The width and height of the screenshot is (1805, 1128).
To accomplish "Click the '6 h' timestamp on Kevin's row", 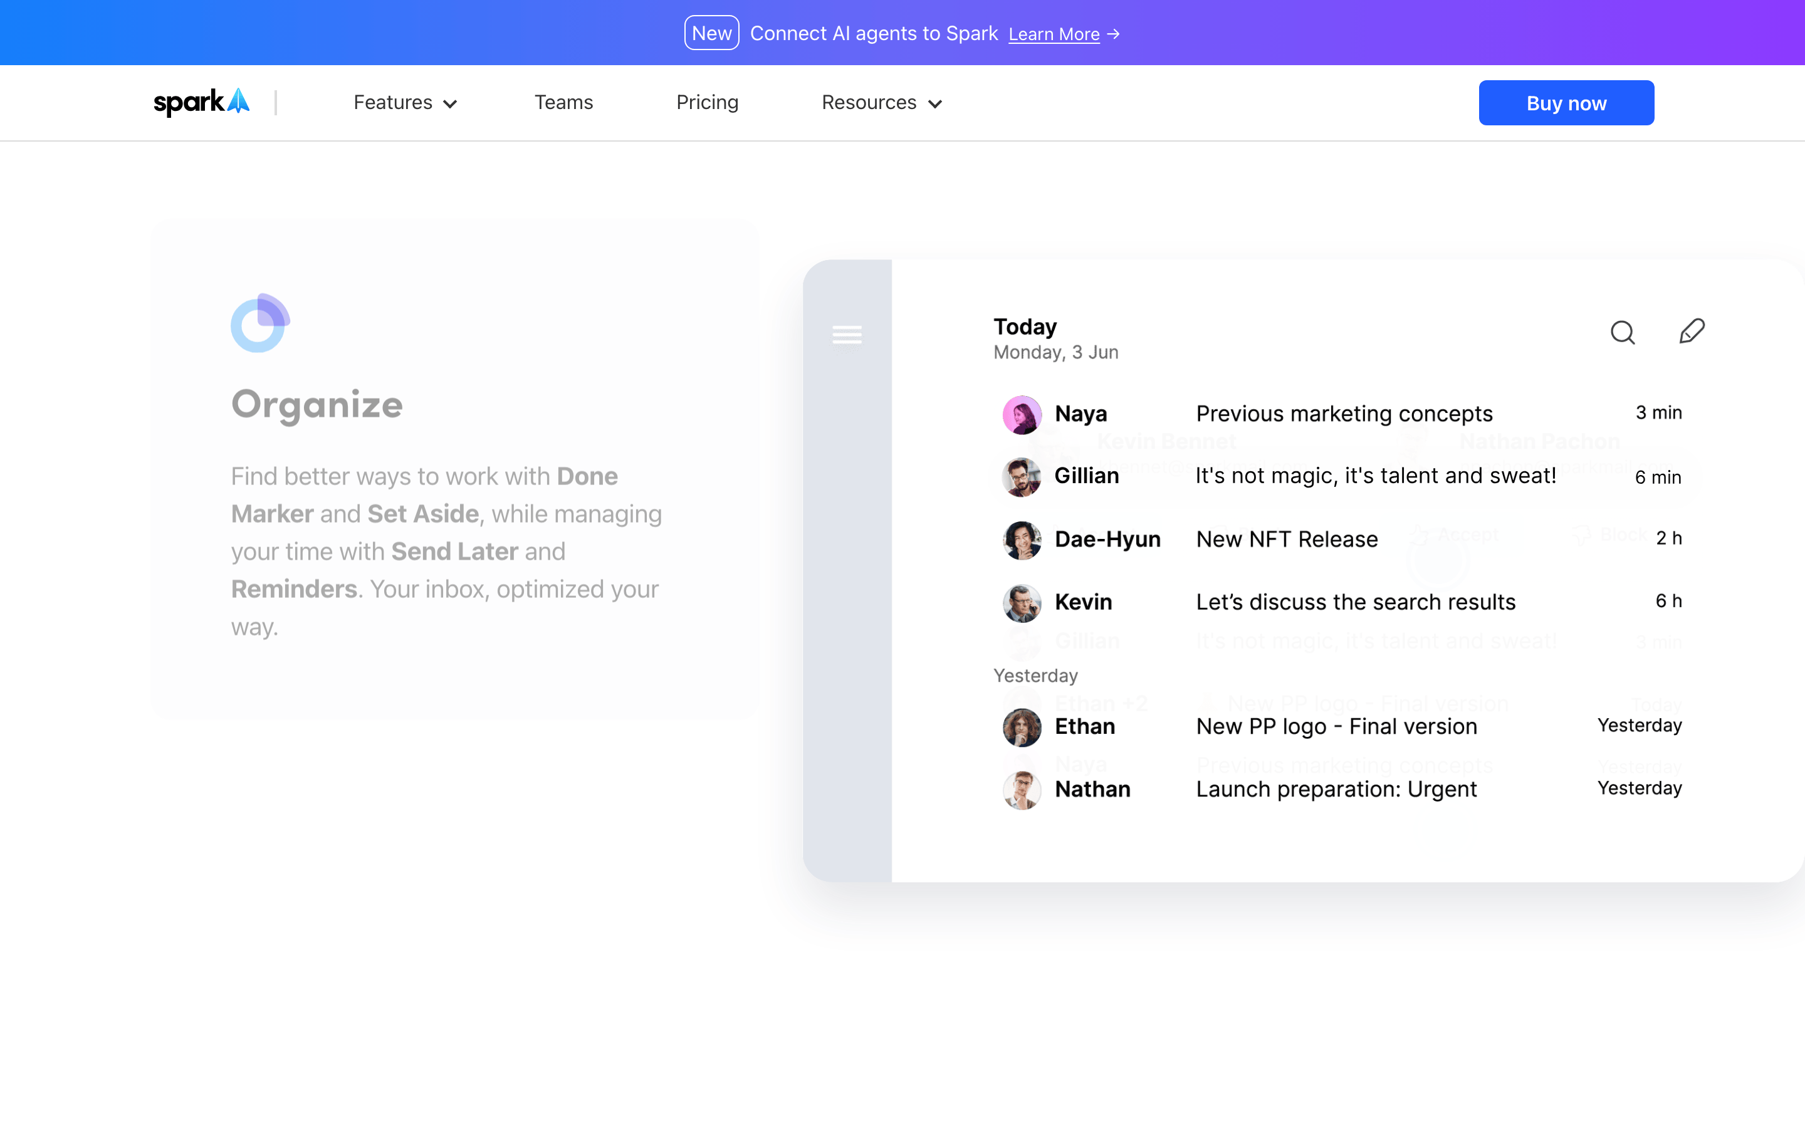I will pyautogui.click(x=1668, y=600).
